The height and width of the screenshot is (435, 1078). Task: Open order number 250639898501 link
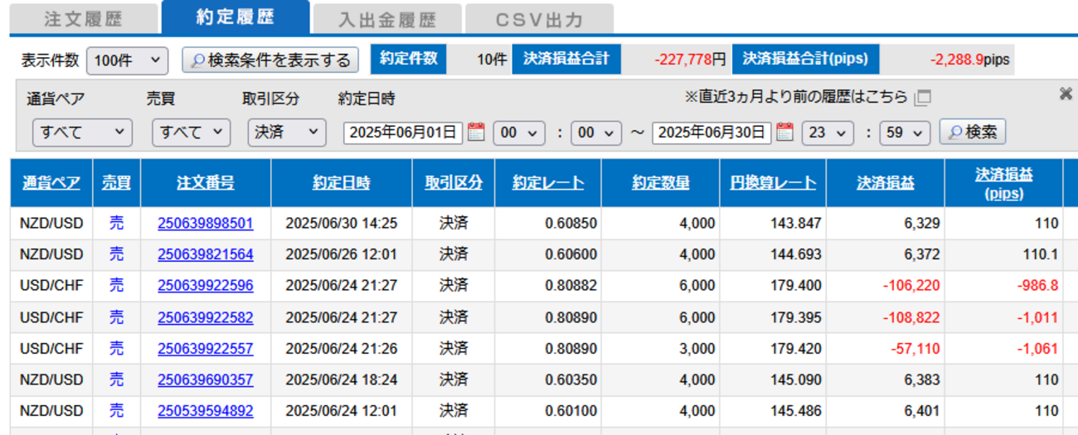click(206, 224)
